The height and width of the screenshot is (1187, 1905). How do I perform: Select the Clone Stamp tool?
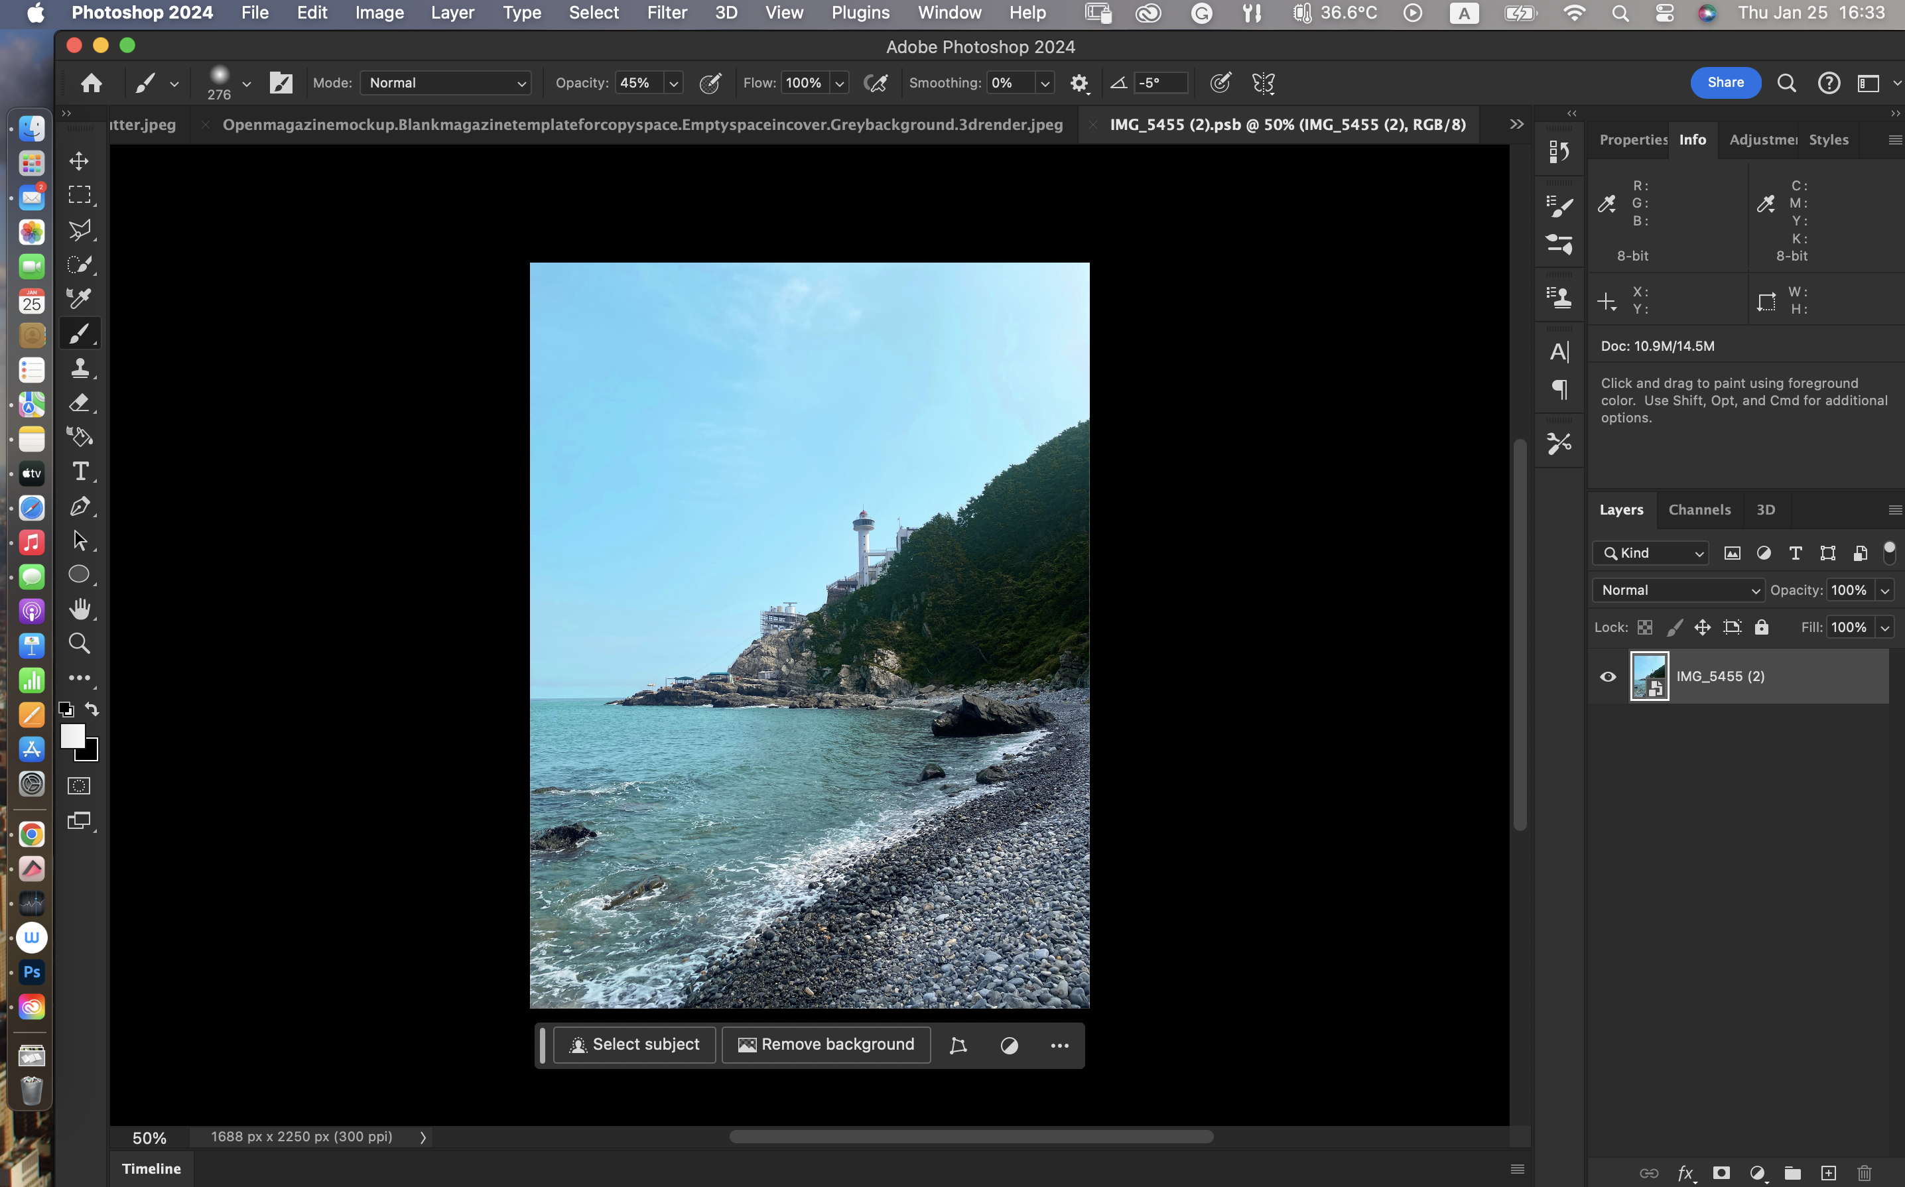(x=80, y=367)
